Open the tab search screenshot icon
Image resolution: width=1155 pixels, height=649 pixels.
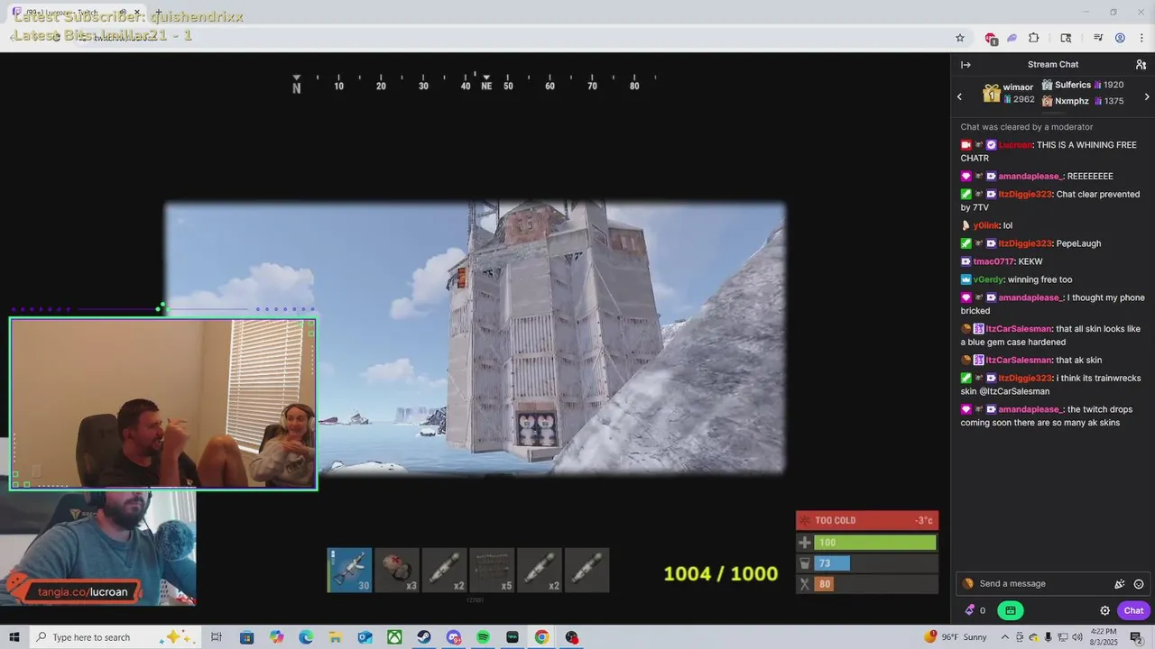click(1066, 38)
